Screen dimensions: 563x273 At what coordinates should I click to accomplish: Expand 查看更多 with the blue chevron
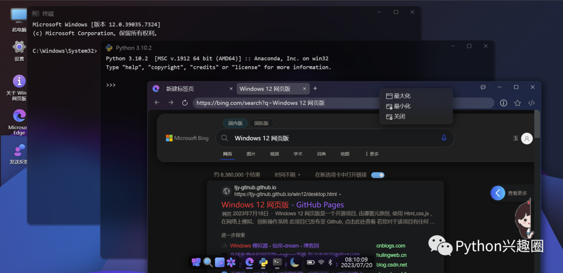pos(498,193)
